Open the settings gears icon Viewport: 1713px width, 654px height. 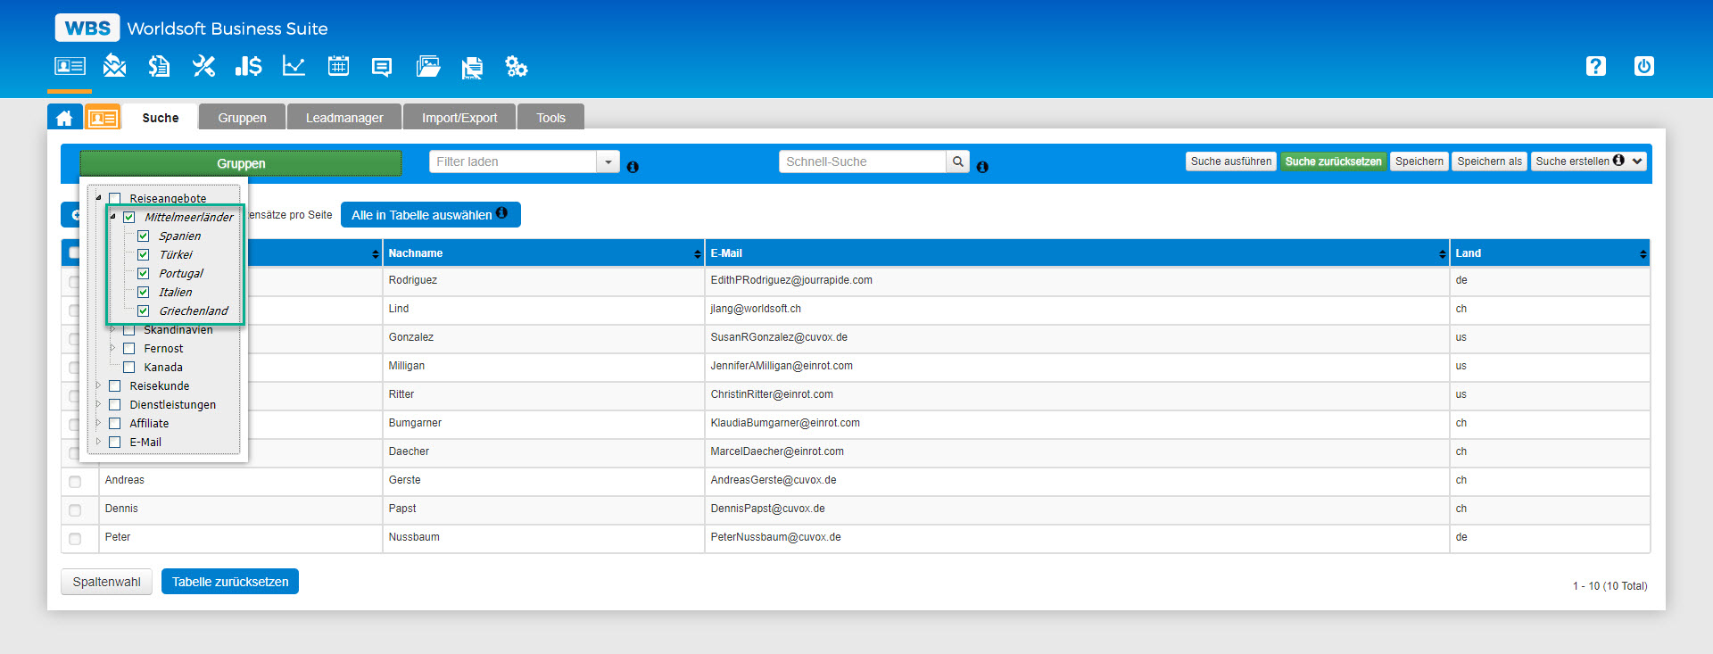[x=517, y=66]
